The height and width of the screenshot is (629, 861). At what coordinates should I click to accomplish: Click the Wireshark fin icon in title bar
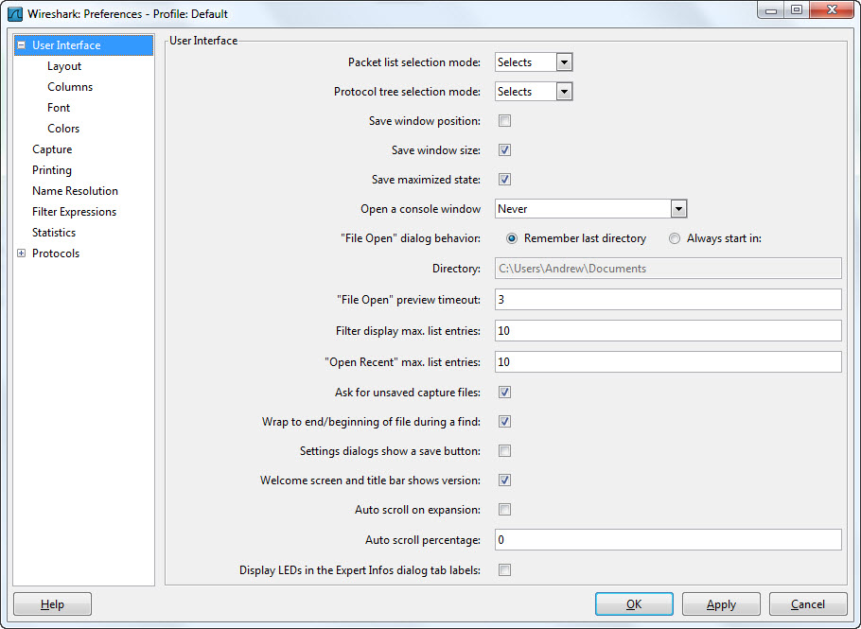point(15,14)
